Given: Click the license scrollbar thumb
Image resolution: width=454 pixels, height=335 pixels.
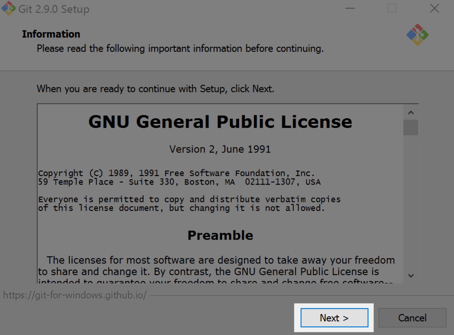Looking at the screenshot, I should pos(411,127).
